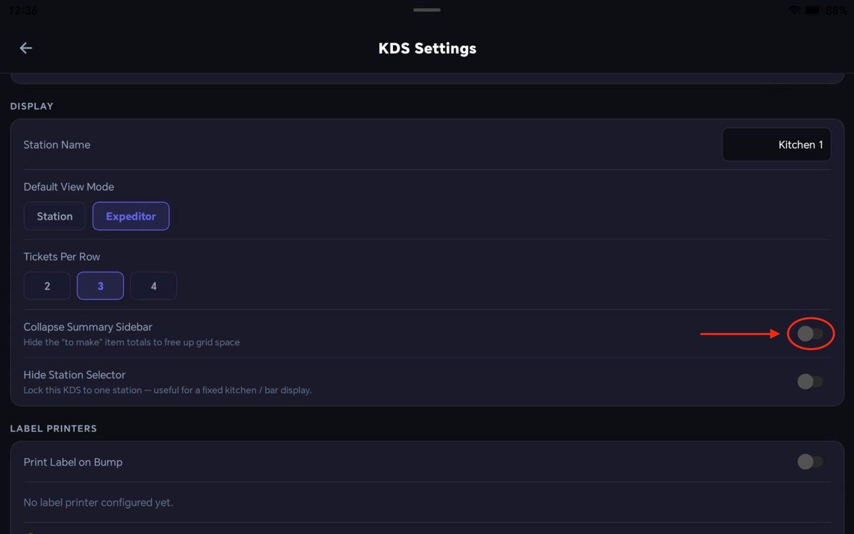The width and height of the screenshot is (854, 534).
Task: Tap the Wi-Fi status icon
Action: [x=794, y=10]
